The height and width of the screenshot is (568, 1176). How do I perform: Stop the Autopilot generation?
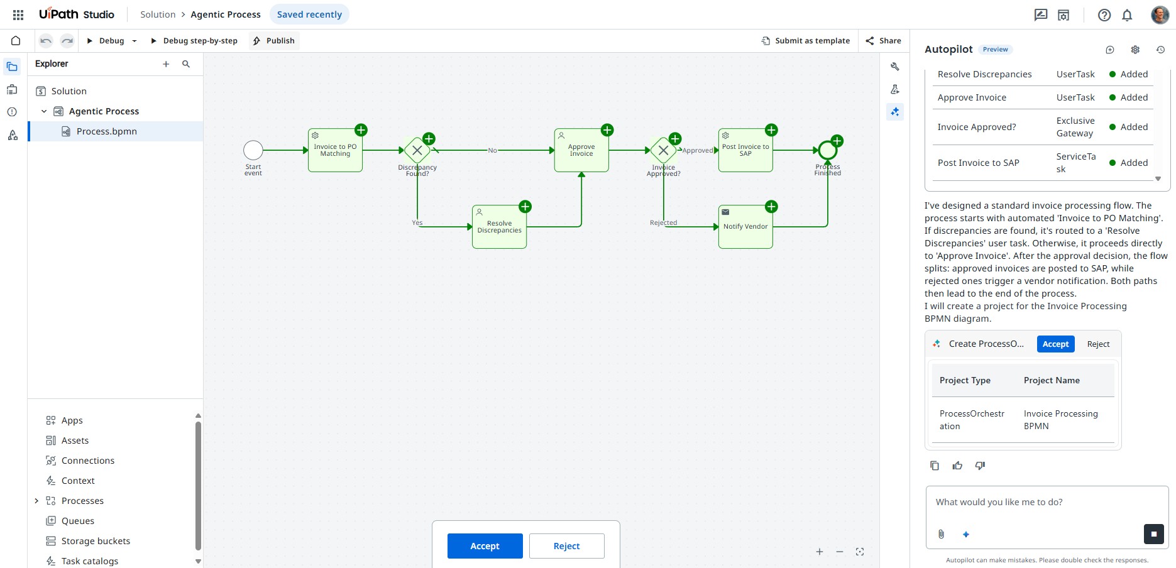point(1154,534)
